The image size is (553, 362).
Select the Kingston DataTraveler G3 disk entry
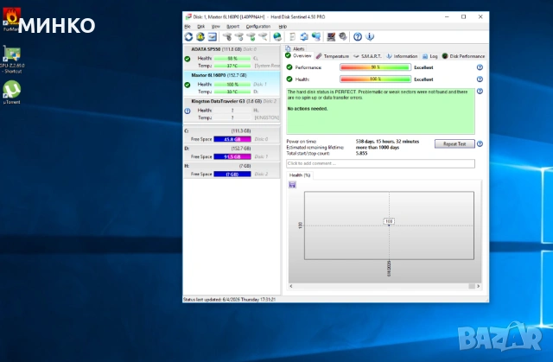click(x=232, y=110)
